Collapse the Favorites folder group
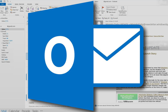Screen dimensions: 168x112 1,19
